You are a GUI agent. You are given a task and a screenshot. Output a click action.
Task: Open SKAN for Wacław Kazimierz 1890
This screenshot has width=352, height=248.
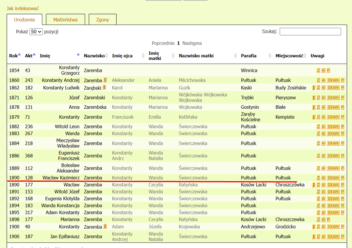tap(333, 178)
